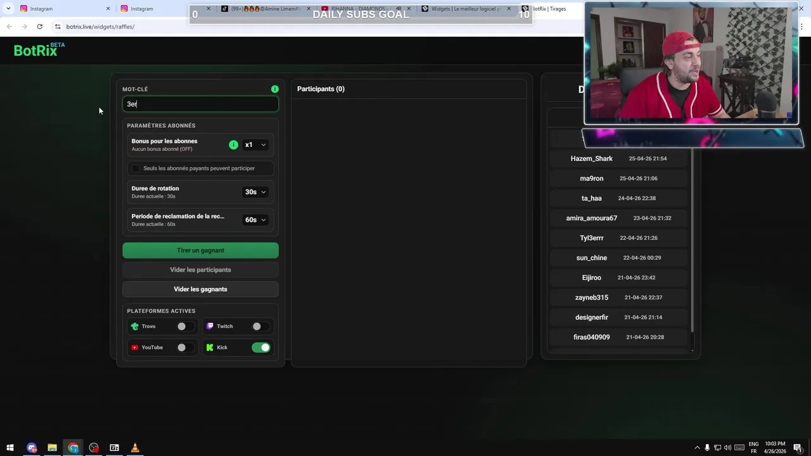Open the touch keyboard tray icon
This screenshot has width=811, height=456.
(x=739, y=448)
